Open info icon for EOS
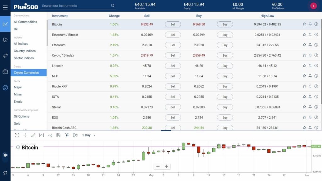 pyautogui.click(x=316, y=118)
